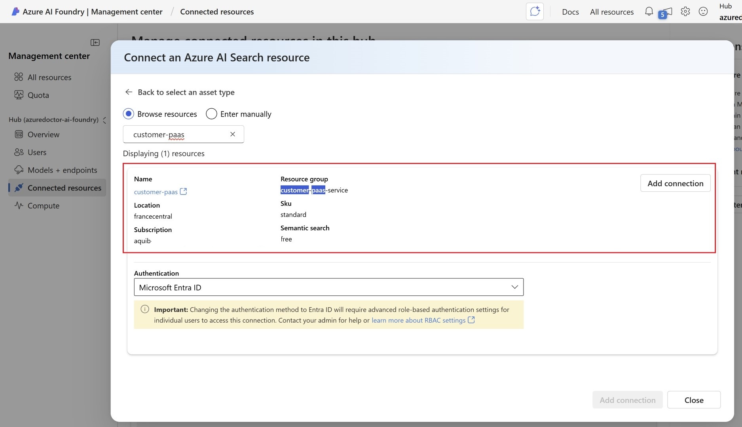Click the free Semantic search value
742x427 pixels.
coord(286,239)
